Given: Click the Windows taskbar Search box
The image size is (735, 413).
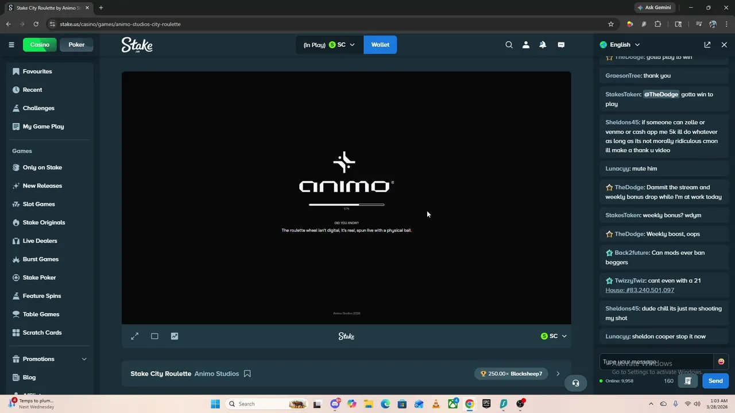Looking at the screenshot, I should point(267,404).
